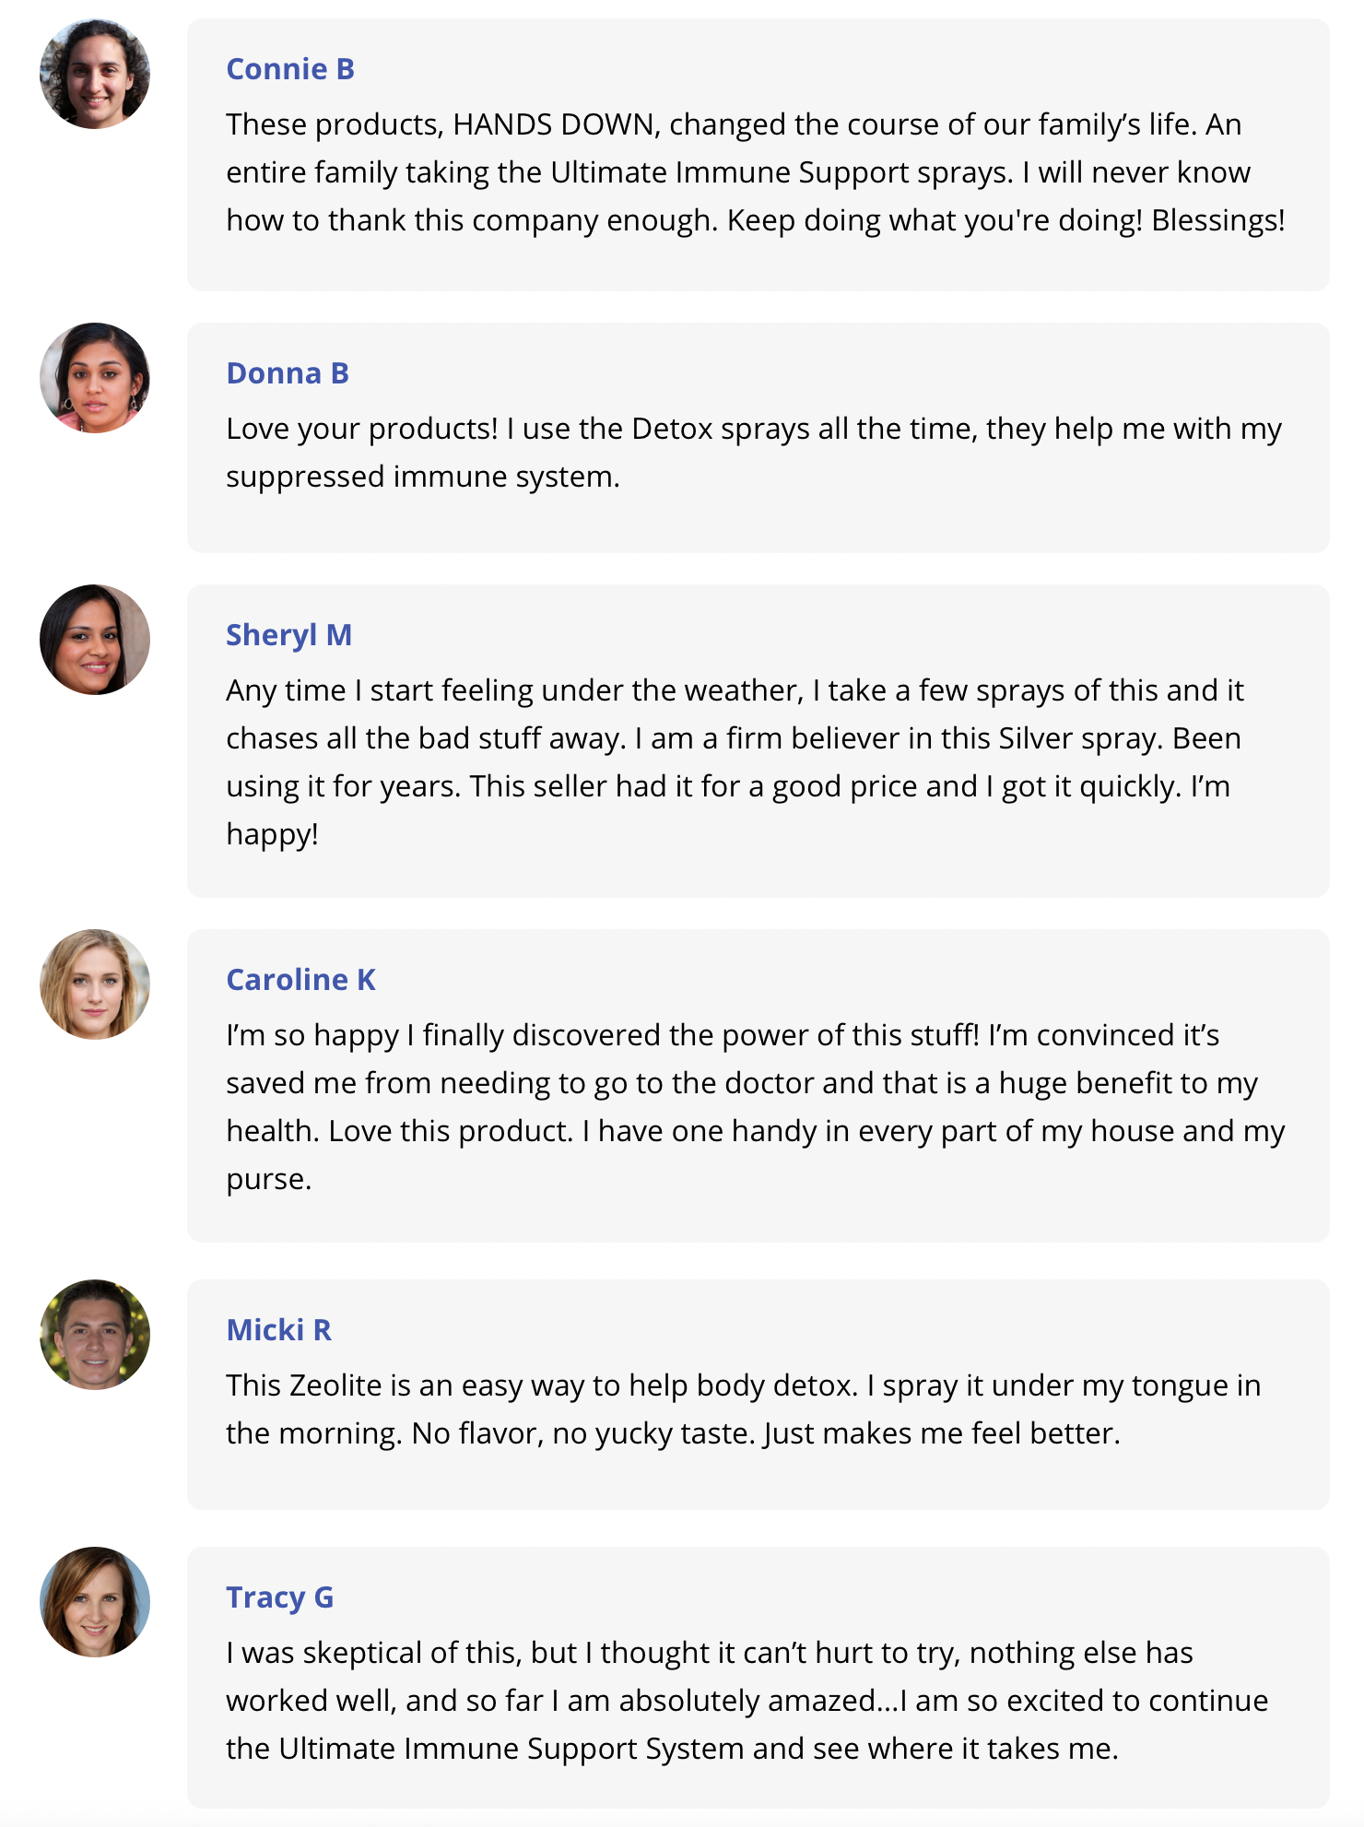Select Tracy G's skeptical testimonial paragraph
The width and height of the screenshot is (1364, 1827).
coord(747,1701)
